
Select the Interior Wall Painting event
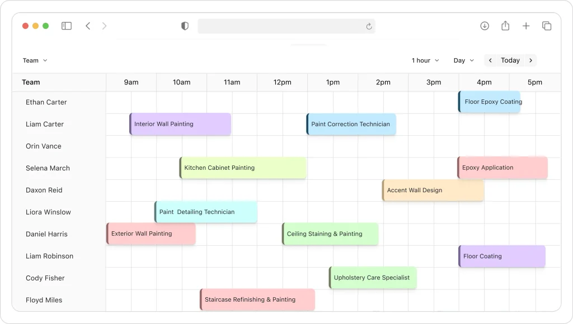[x=180, y=124]
